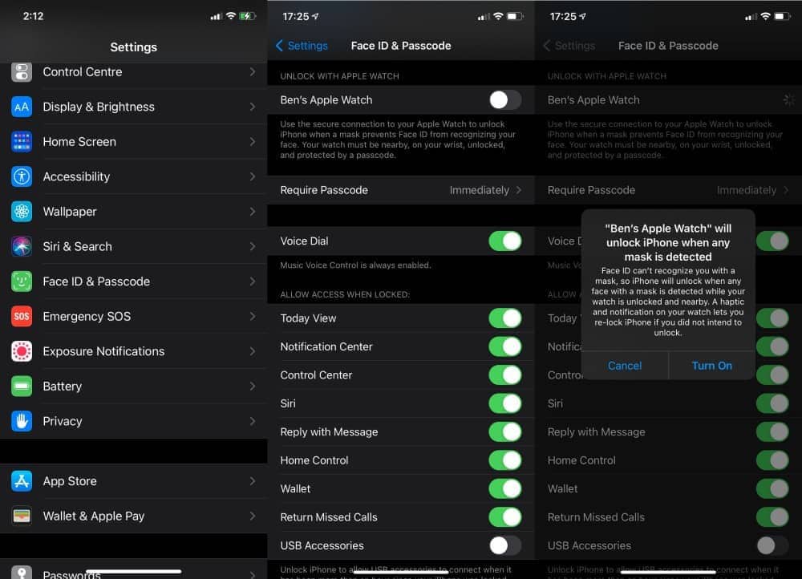Select the Emergency SOS icon
The image size is (802, 579).
22,316
